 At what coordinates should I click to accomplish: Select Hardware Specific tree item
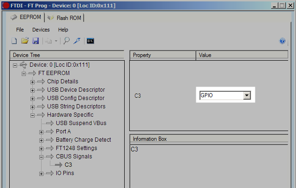pyautogui.click(x=70, y=115)
